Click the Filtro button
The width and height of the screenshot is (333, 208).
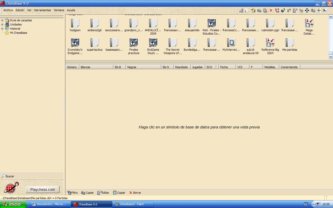pos(72,193)
